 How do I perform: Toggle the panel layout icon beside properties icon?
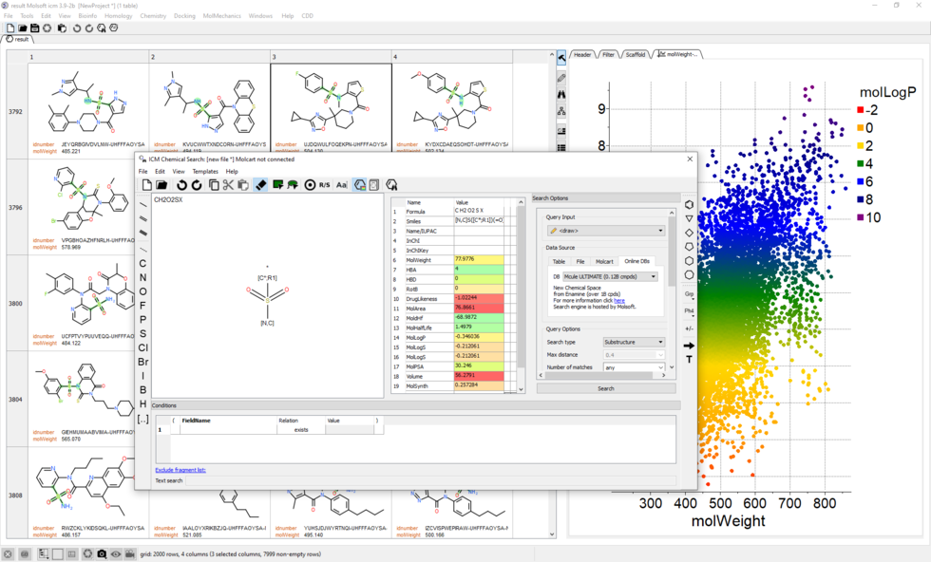[x=374, y=185]
